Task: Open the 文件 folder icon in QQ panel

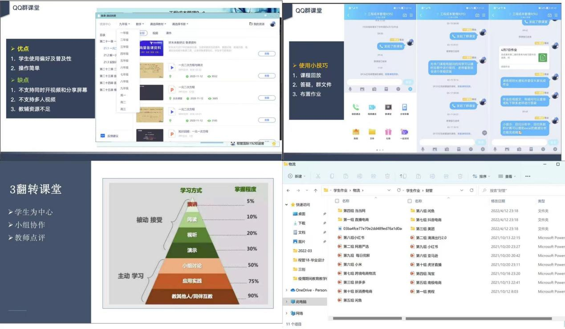Action: (372, 132)
